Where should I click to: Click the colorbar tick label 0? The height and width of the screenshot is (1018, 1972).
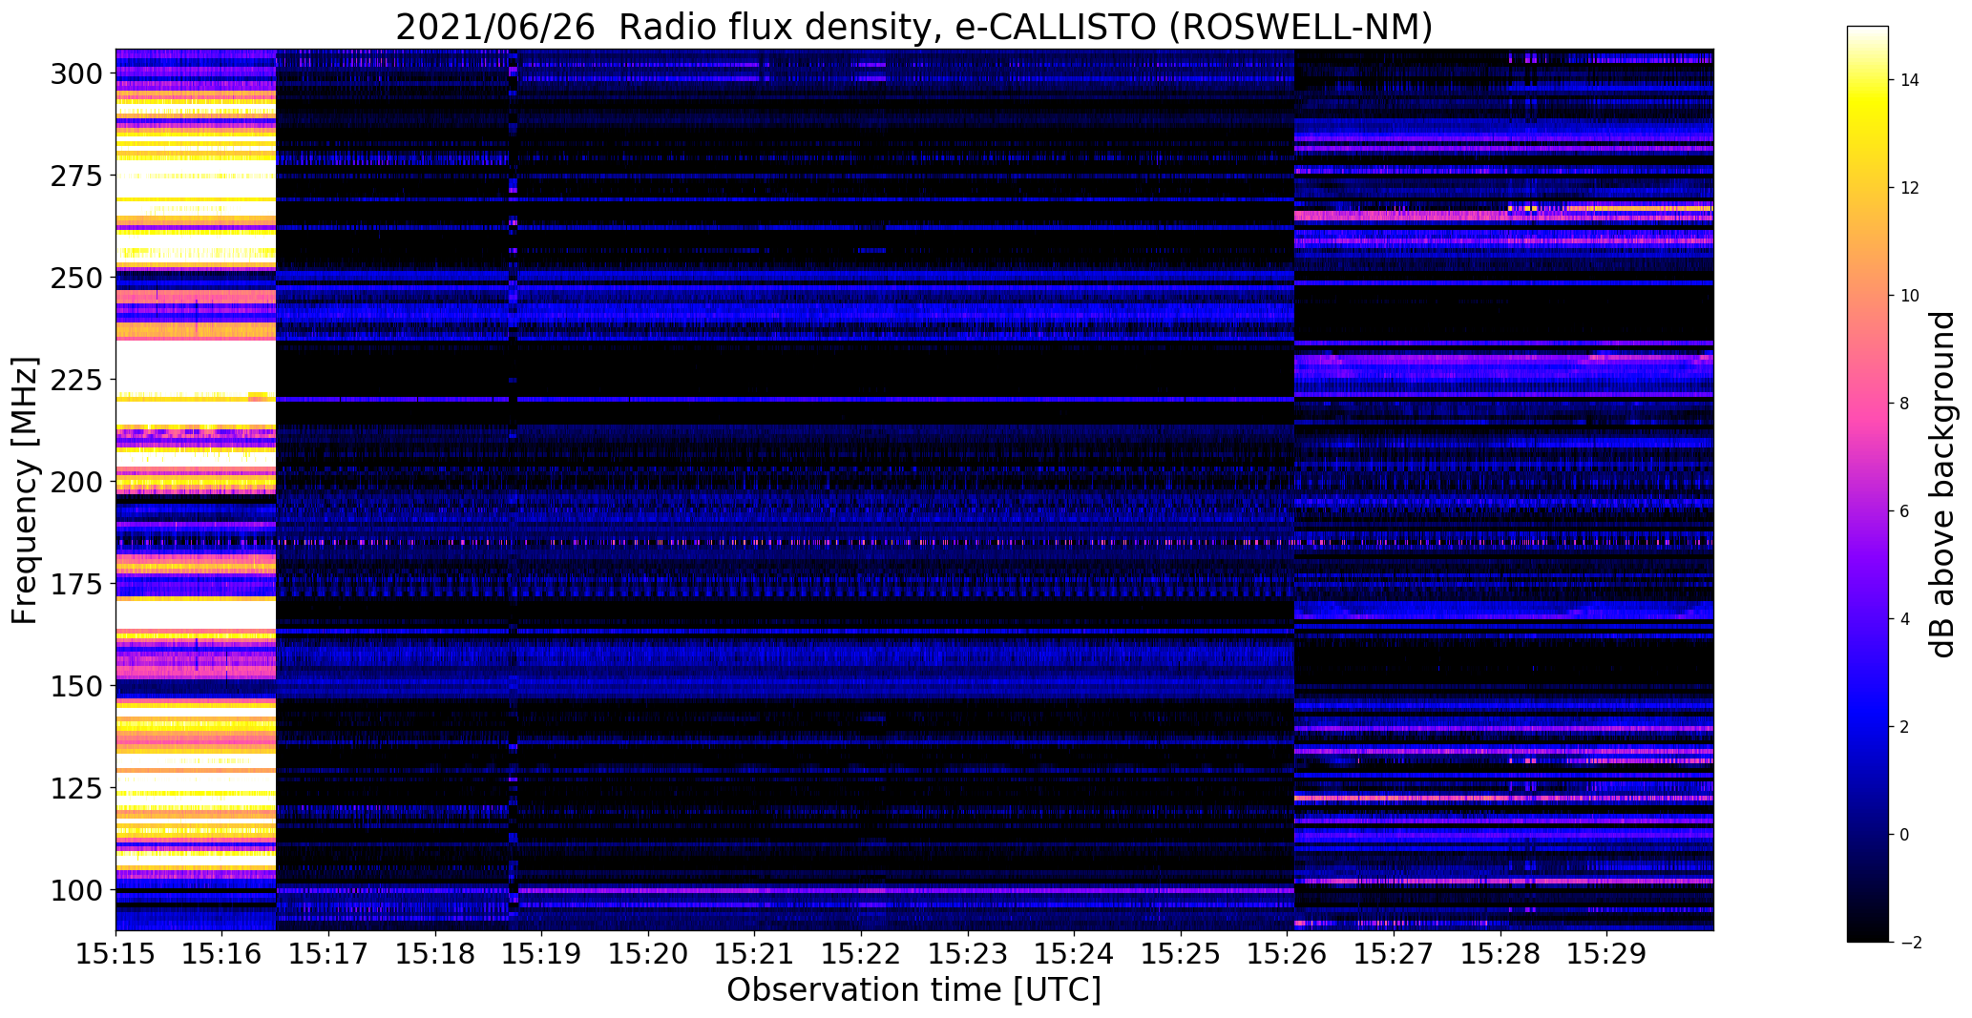(1905, 835)
